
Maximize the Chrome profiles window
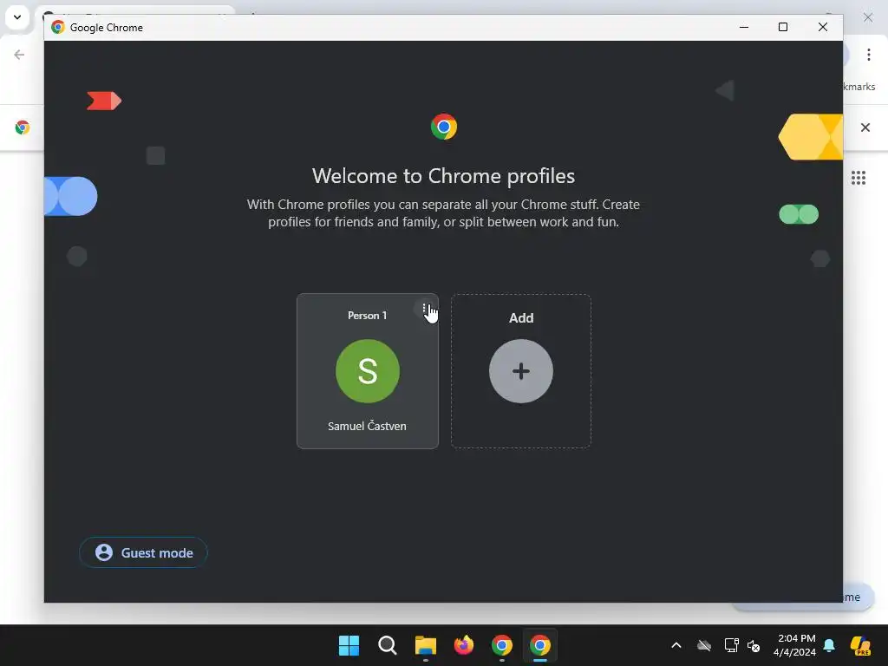(x=783, y=27)
